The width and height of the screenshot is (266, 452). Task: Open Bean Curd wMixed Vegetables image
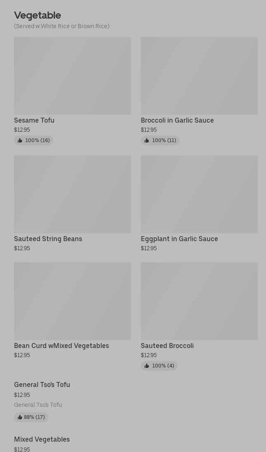point(72,301)
